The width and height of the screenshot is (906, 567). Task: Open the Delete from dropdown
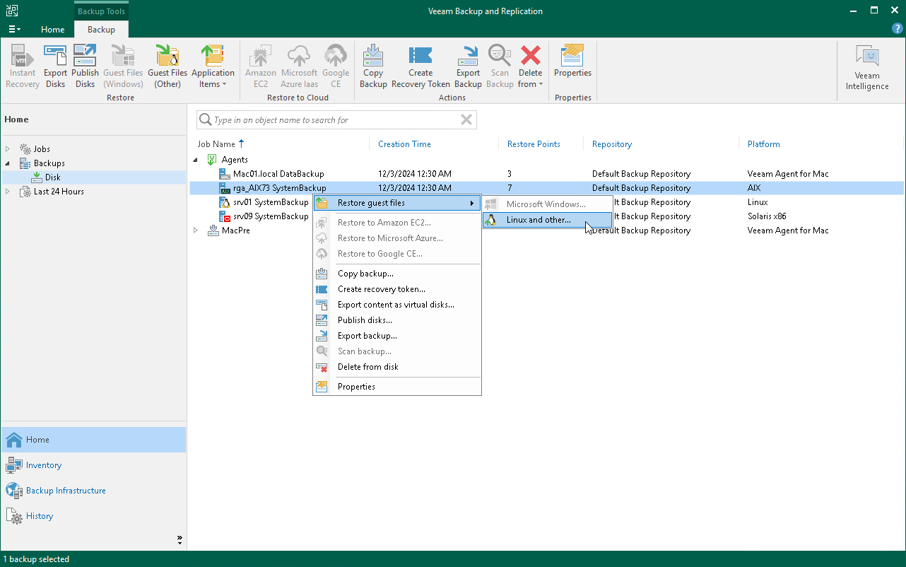click(530, 66)
